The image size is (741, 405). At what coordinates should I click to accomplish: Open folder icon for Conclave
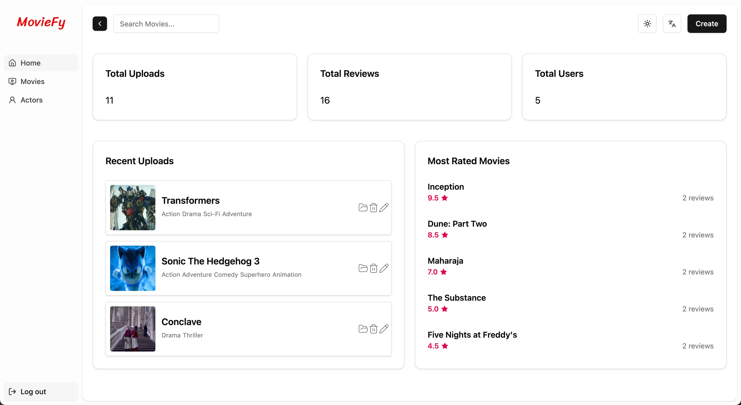tap(363, 329)
